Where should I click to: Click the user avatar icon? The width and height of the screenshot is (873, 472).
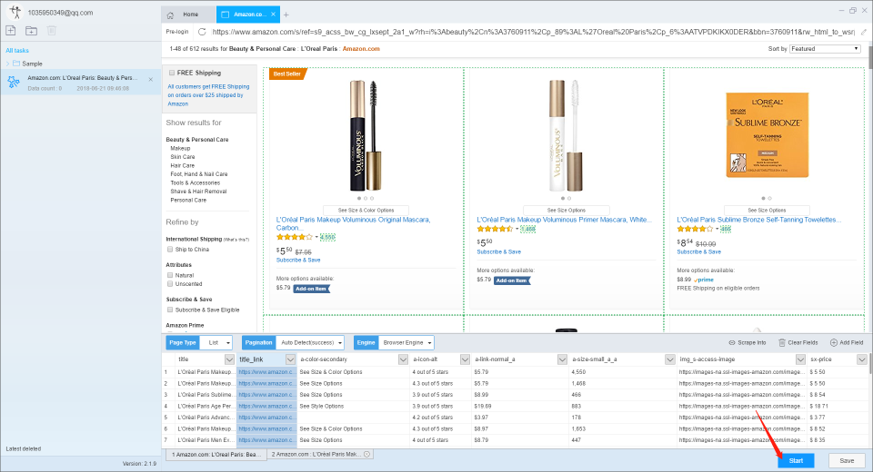[15, 12]
